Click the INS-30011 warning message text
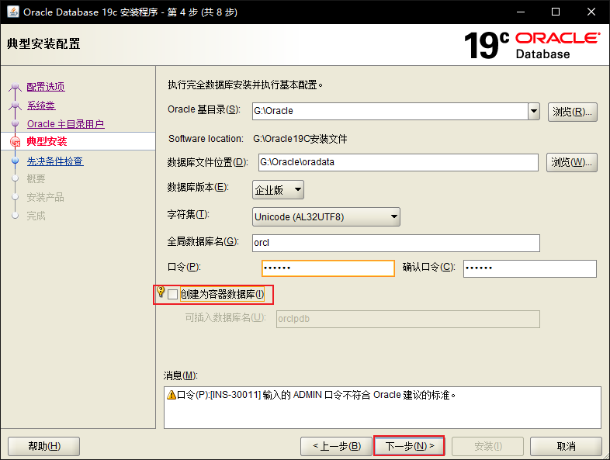Screen dimensions: 610x460 click(317, 395)
